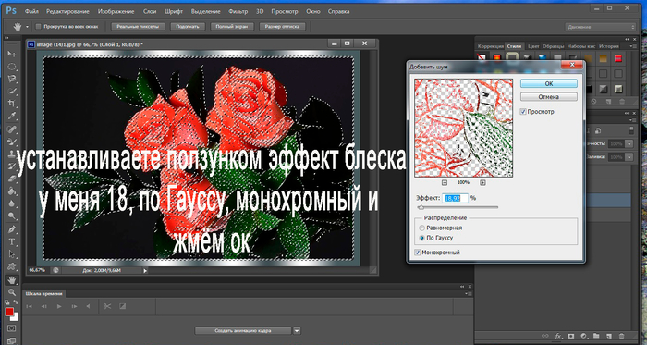
Task: Click the Реальные пикселы button
Action: (x=138, y=27)
